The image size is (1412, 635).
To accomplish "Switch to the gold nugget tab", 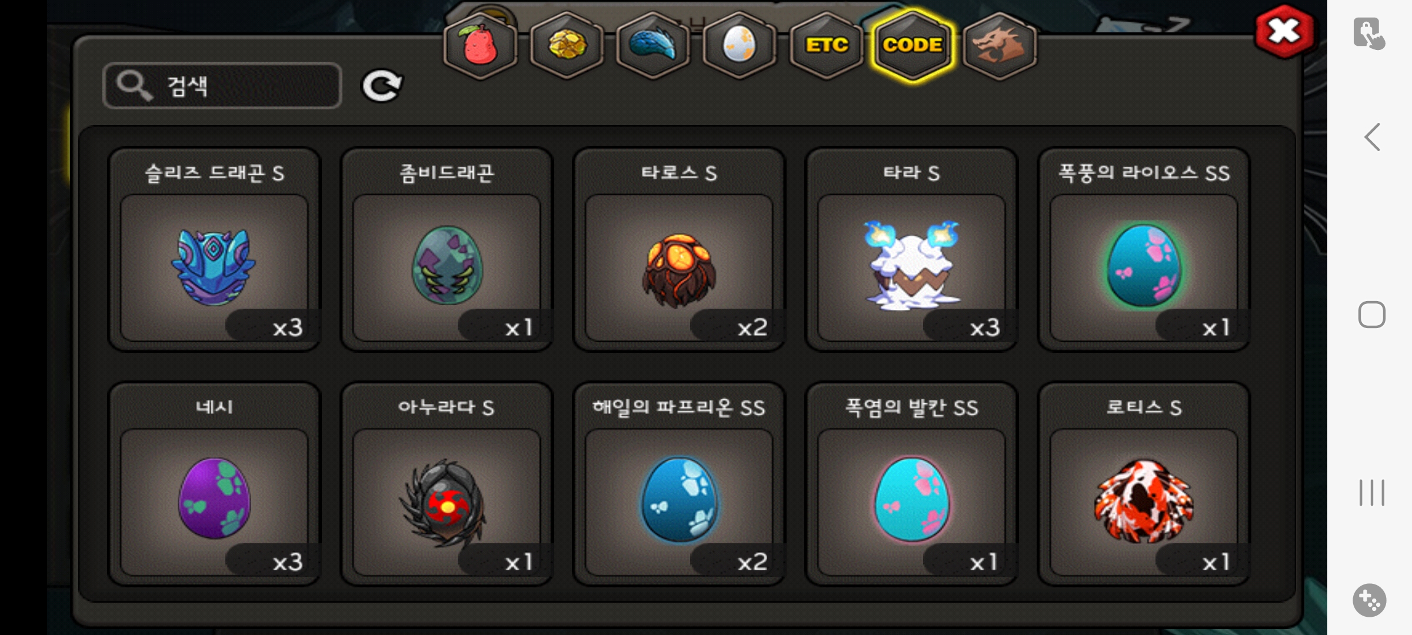I will coord(567,45).
